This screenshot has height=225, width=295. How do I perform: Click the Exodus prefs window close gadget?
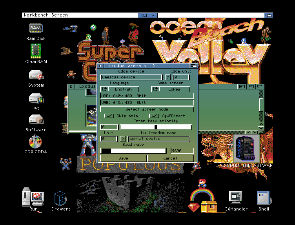(100, 66)
